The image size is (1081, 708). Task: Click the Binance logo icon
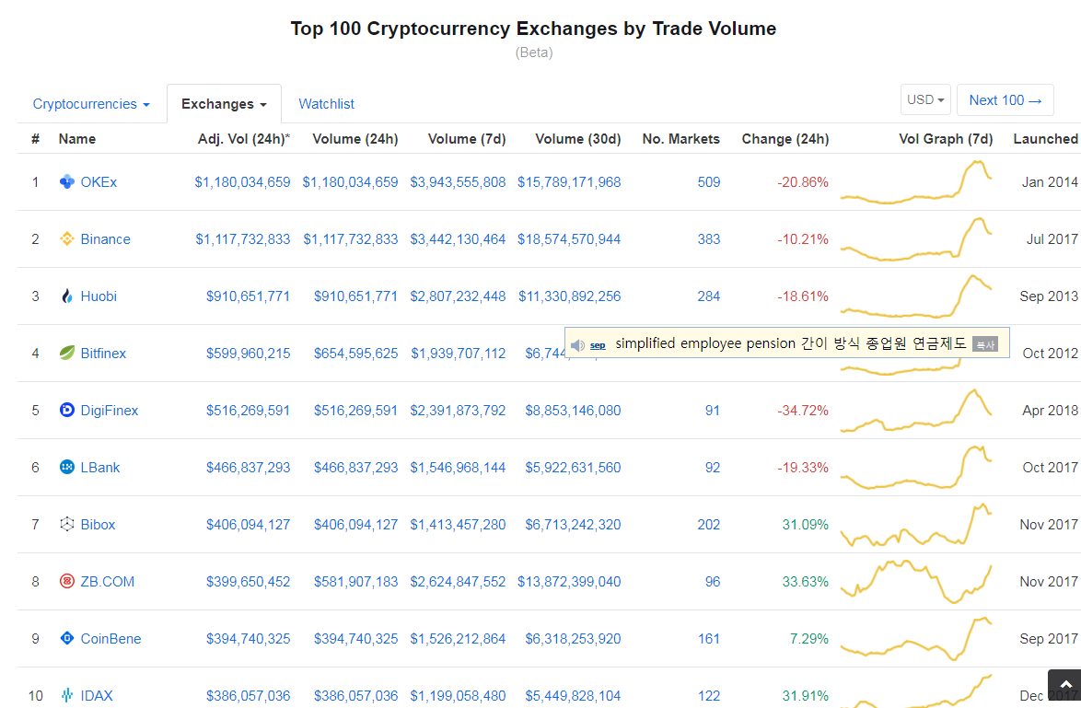coord(67,239)
